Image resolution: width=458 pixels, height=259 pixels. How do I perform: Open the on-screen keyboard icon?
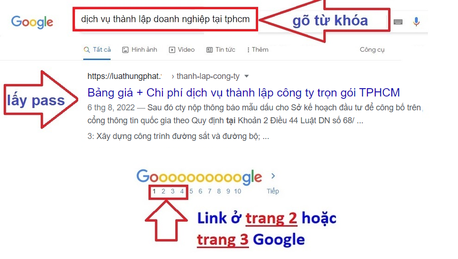(x=398, y=22)
